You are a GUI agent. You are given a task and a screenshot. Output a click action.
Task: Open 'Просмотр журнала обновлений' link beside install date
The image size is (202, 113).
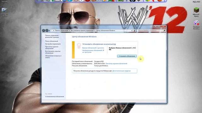116,63
